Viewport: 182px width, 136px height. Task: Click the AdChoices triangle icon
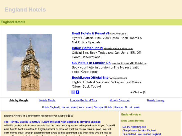pyautogui.click(x=144, y=92)
